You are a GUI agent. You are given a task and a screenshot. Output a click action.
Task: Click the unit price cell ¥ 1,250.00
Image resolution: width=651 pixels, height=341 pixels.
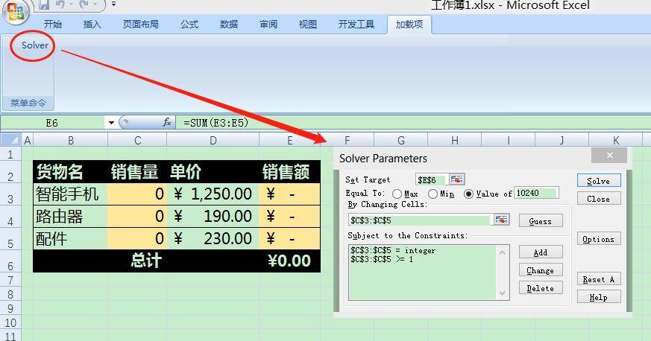(x=213, y=194)
